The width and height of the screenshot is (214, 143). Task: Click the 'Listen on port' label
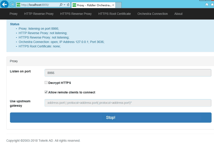point(20,71)
